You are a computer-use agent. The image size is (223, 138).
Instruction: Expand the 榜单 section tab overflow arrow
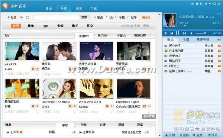pyautogui.click(x=153, y=125)
